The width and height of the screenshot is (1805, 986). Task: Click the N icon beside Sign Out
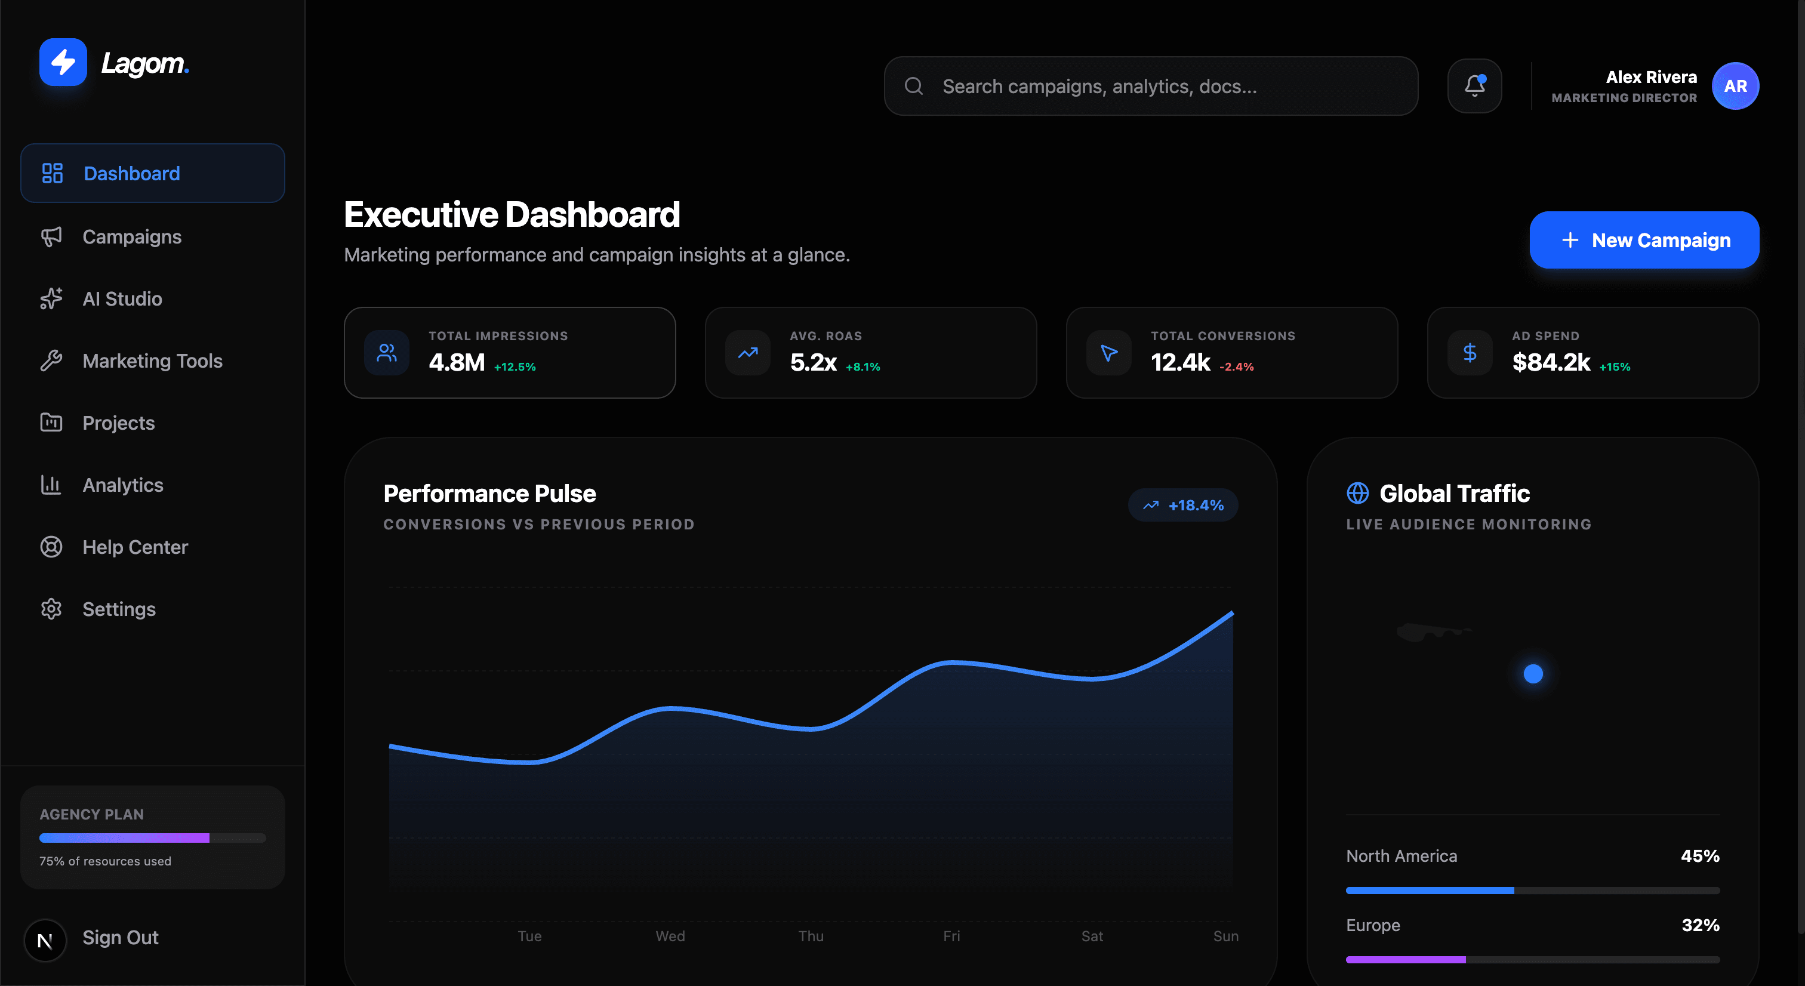coord(45,940)
